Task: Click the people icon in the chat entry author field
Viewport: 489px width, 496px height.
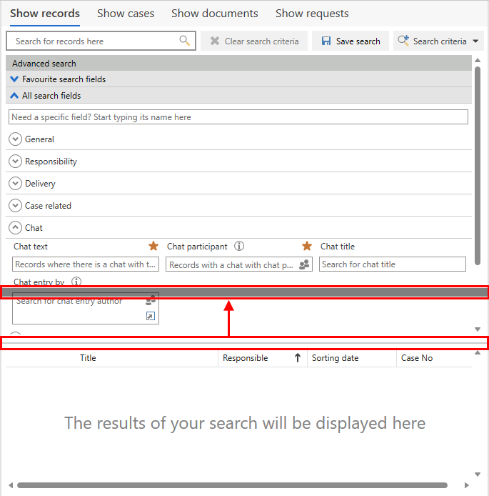Action: pos(151,301)
